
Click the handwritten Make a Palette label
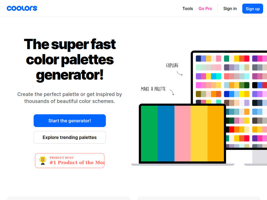click(x=153, y=89)
